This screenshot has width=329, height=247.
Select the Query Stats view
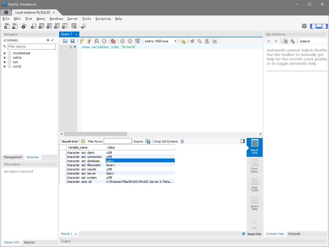coord(254,203)
